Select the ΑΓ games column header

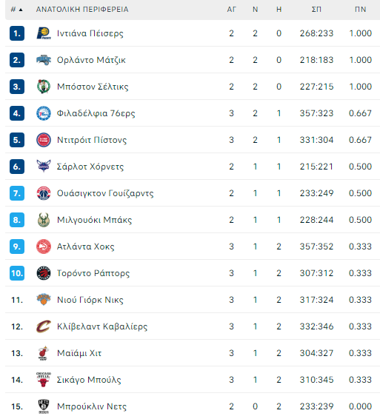pos(232,10)
